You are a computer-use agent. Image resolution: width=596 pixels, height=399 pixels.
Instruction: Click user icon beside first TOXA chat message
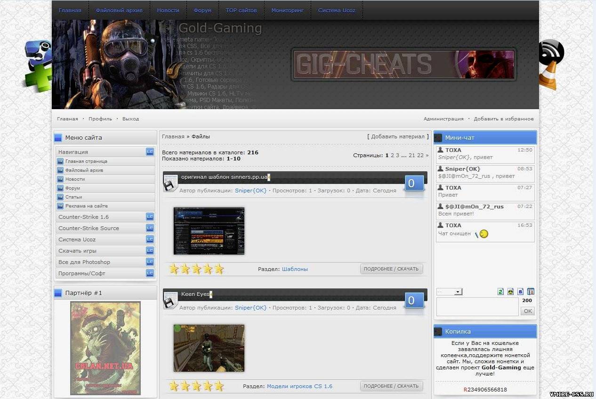441,150
